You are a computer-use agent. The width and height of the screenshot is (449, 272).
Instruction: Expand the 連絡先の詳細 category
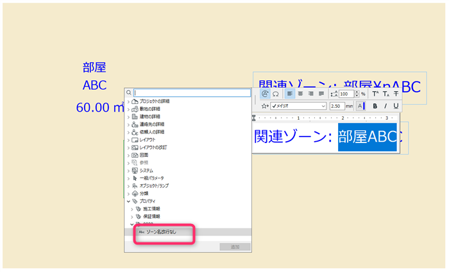128,125
